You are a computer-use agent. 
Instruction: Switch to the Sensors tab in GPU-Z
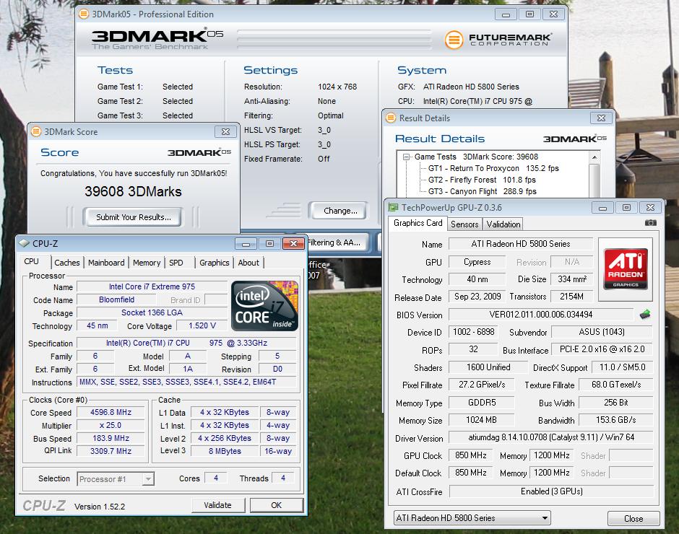464,224
